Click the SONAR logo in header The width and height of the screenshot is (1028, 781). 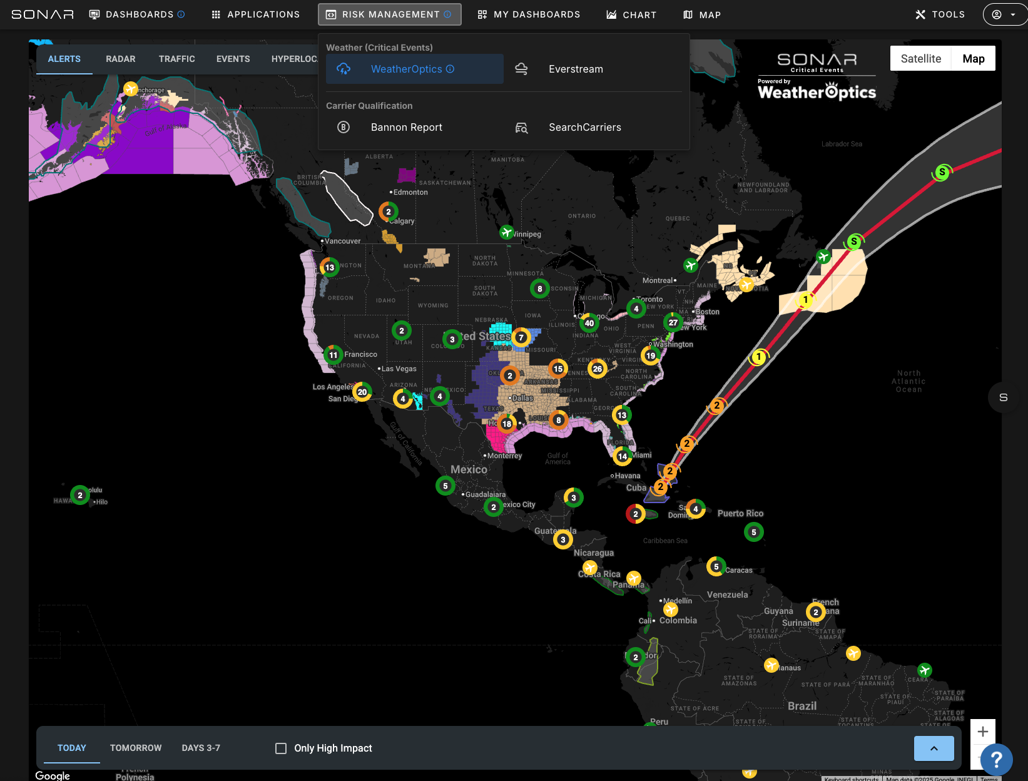coord(43,14)
